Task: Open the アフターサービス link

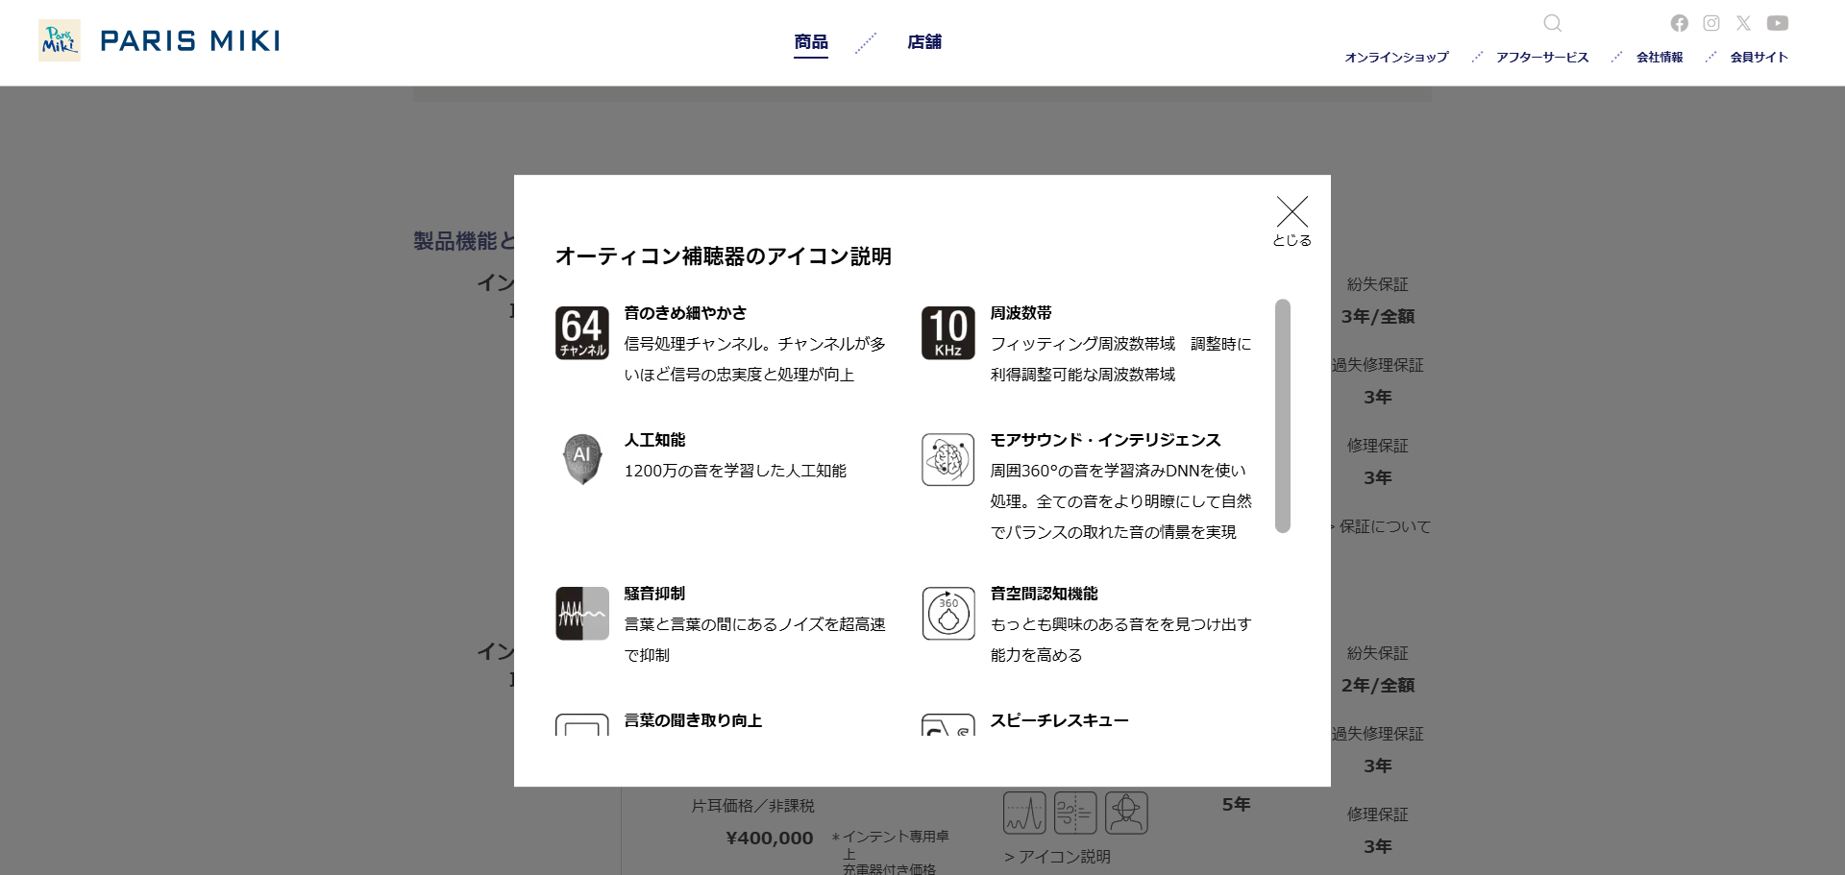Action: 1542,58
